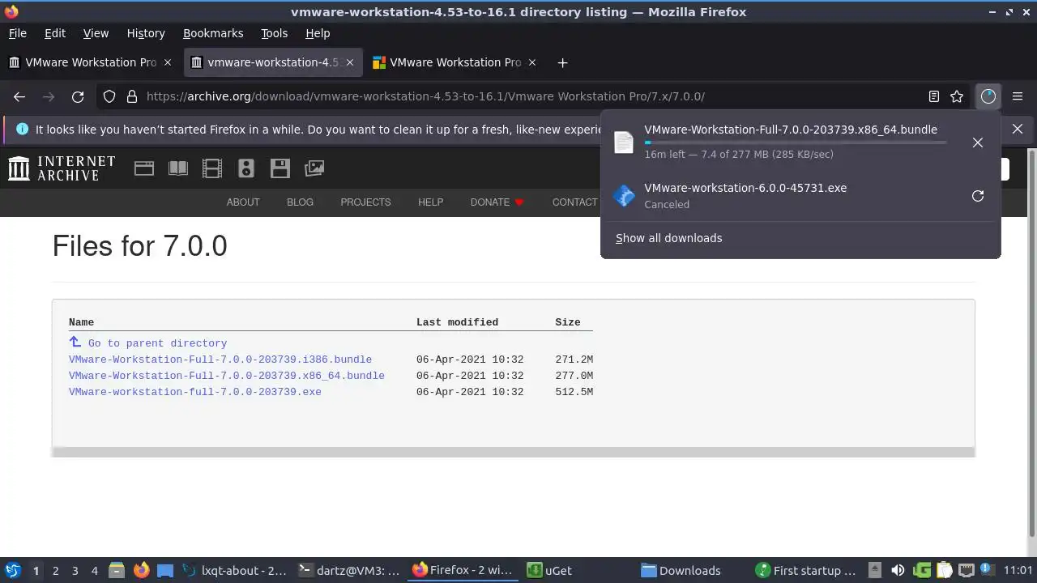Open the PROJECTS navigation link
Image resolution: width=1037 pixels, height=583 pixels.
pos(365,202)
